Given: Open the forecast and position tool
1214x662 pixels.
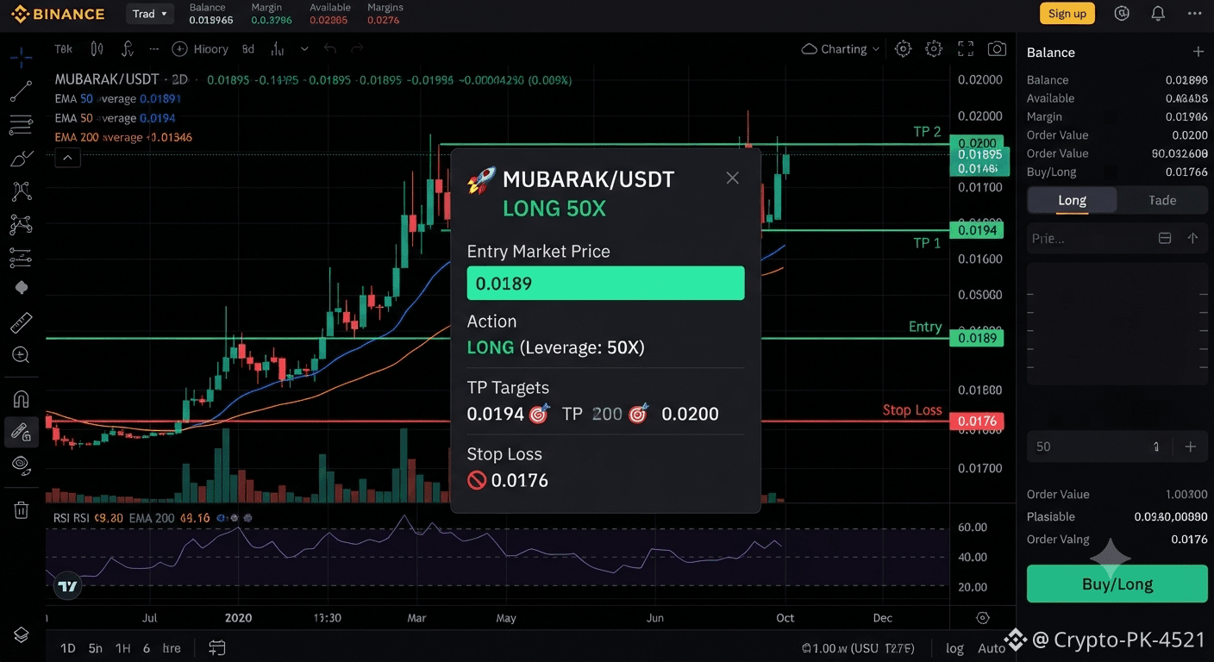Looking at the screenshot, I should click(x=22, y=257).
